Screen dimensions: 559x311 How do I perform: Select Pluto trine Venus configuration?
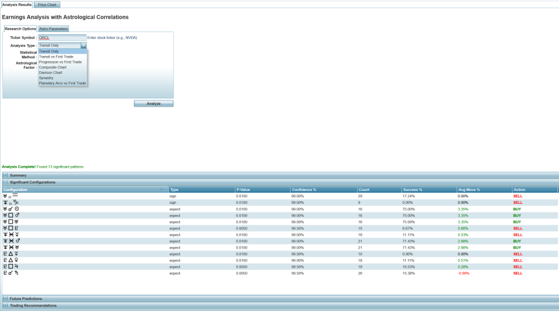tap(279, 260)
